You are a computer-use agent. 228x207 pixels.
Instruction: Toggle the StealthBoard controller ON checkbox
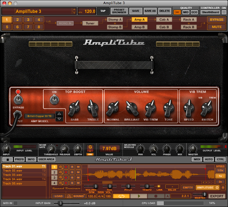pyautogui.click(x=223, y=12)
